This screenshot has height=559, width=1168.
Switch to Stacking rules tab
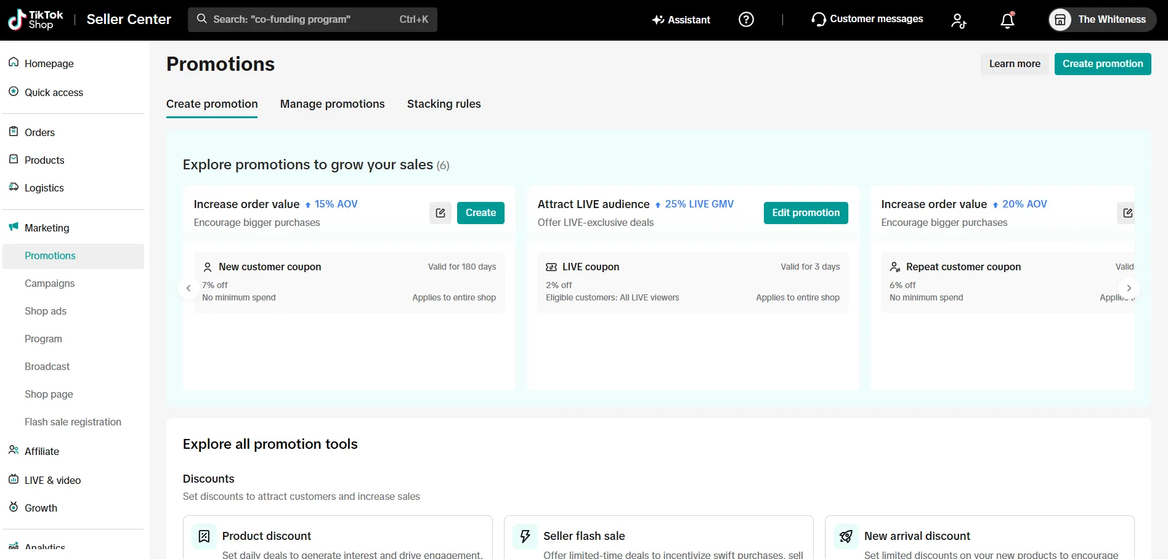click(444, 104)
